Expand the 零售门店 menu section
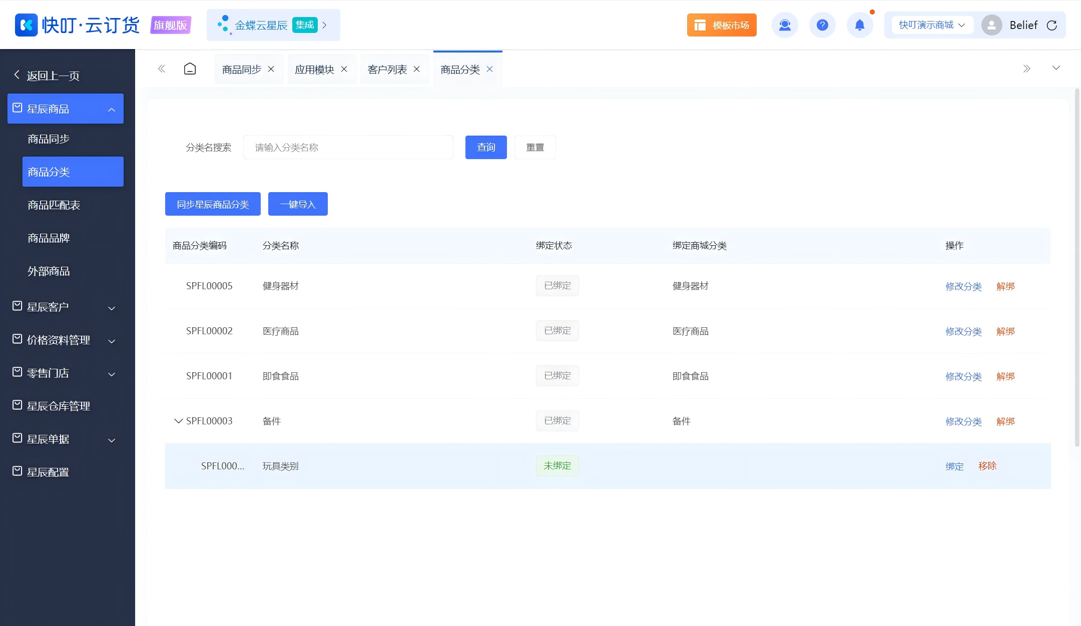 112,374
